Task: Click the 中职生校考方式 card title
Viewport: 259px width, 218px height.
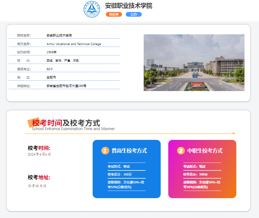Action: tap(205, 151)
